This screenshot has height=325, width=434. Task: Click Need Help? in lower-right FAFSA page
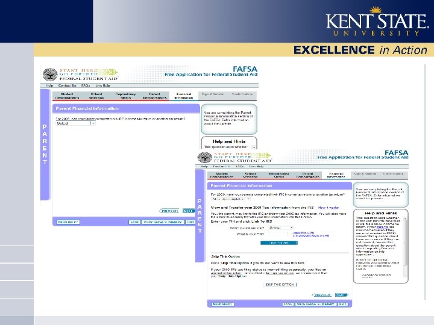[x=222, y=305]
